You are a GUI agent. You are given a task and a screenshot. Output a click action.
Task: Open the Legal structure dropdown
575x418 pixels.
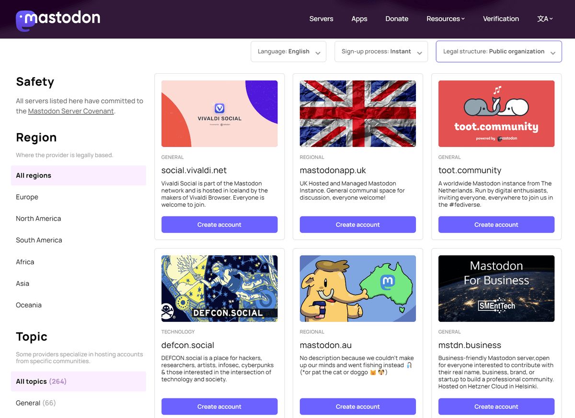click(498, 52)
